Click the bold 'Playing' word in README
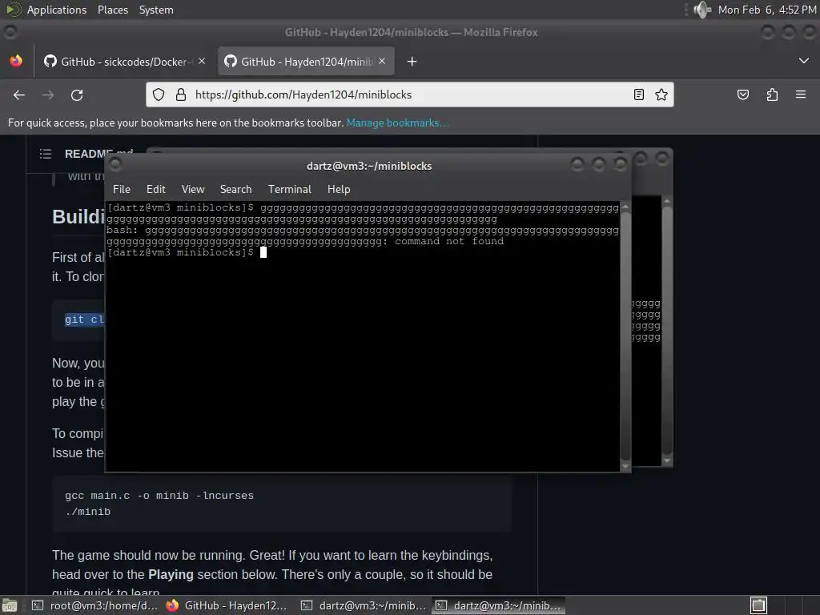 (x=171, y=574)
